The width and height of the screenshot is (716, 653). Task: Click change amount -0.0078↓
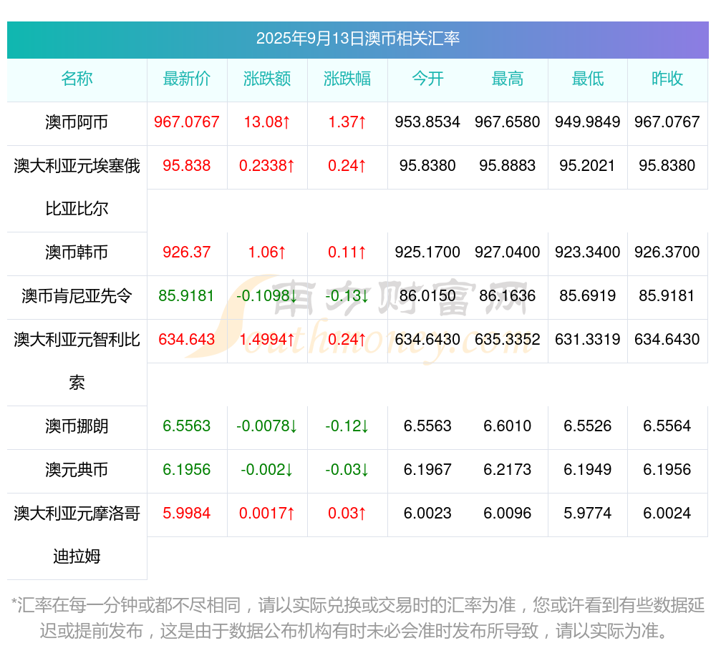pos(267,426)
